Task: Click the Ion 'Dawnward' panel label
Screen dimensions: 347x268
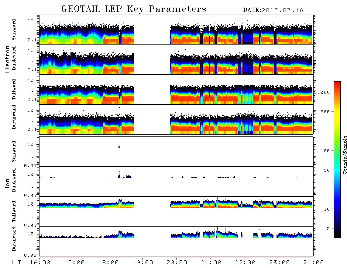Action: coord(14,239)
